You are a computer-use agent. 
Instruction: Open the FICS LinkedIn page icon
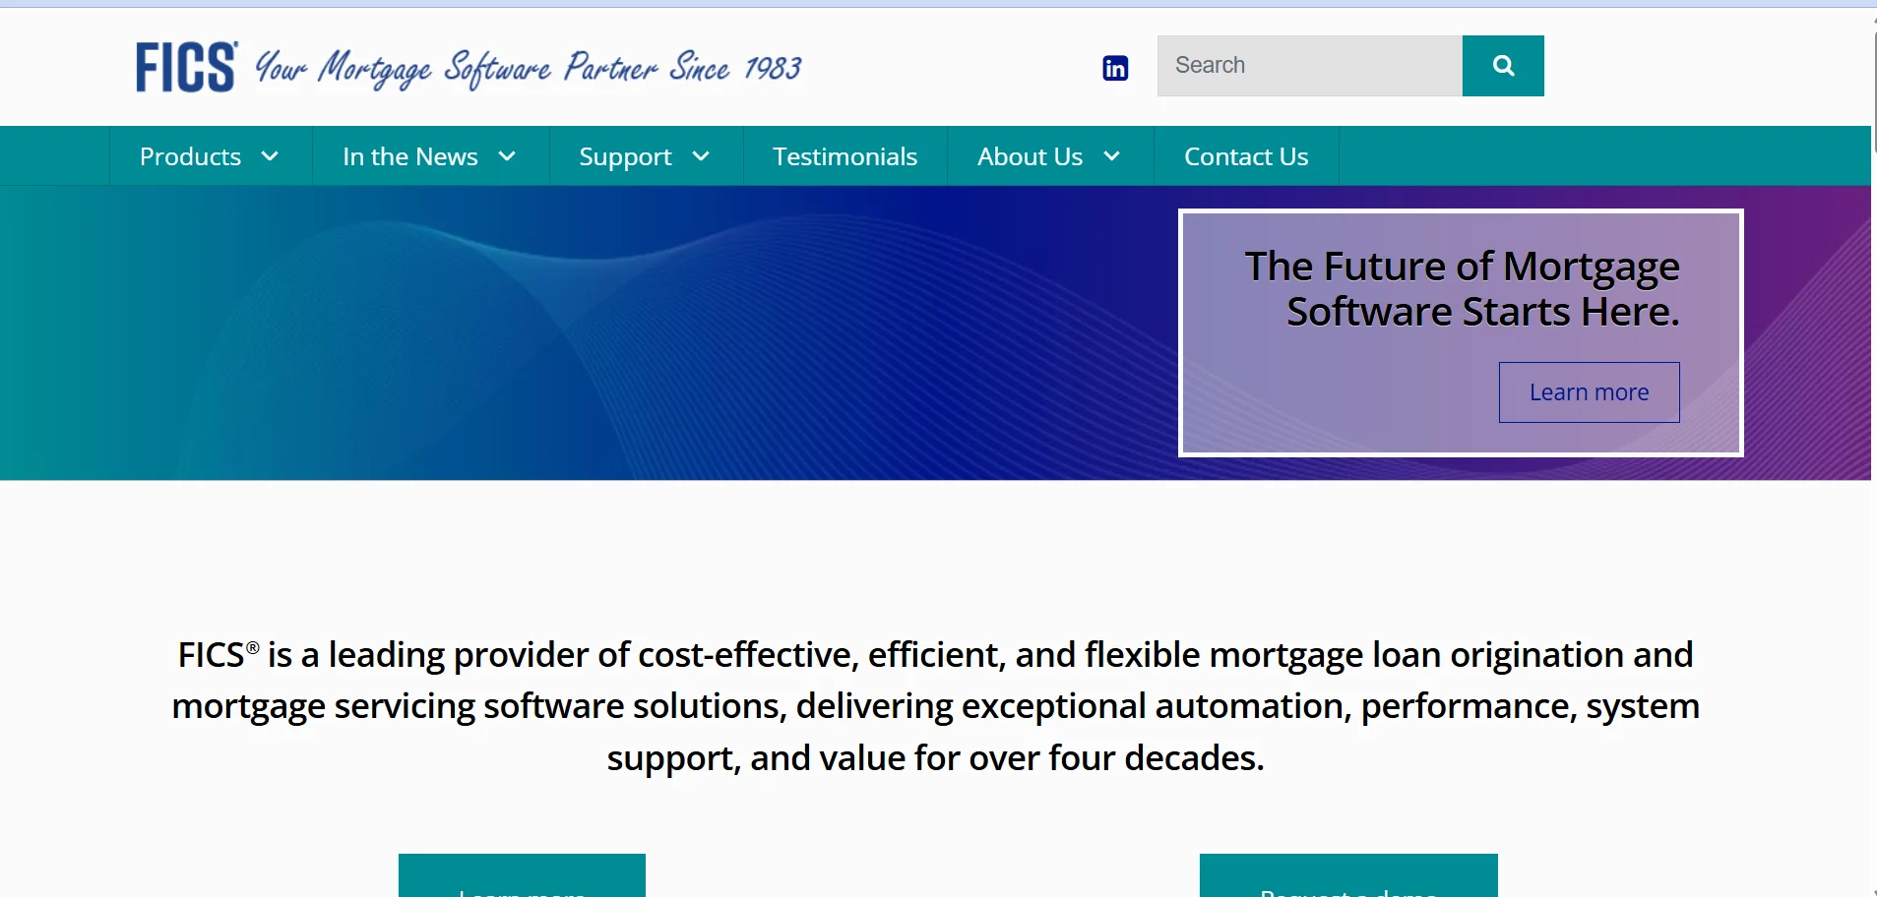(x=1115, y=68)
